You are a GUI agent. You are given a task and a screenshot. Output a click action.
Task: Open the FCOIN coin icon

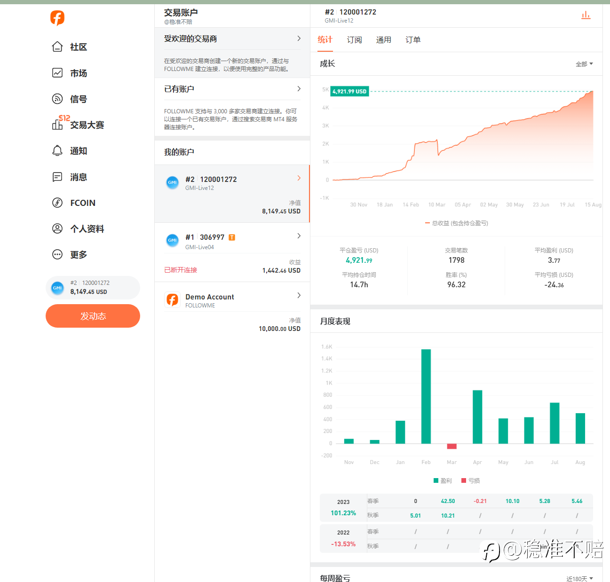coord(57,203)
